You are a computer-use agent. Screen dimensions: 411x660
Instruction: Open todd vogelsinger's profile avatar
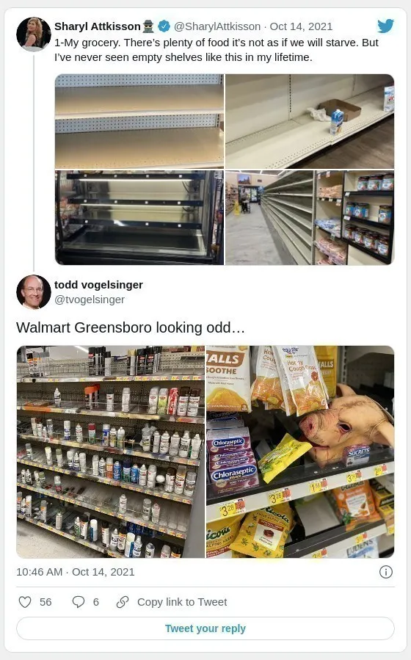tap(34, 292)
